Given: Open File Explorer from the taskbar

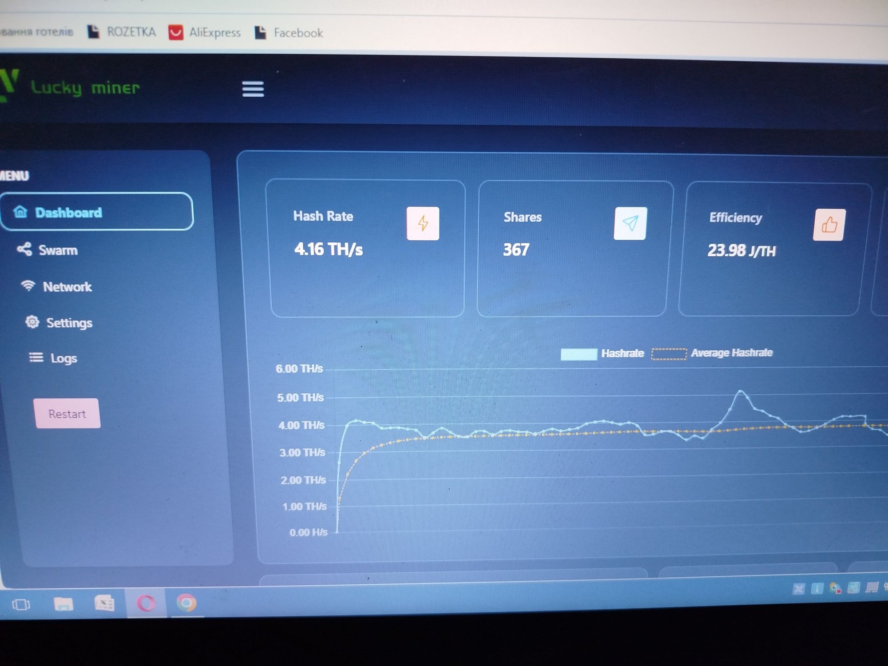Looking at the screenshot, I should tap(63, 604).
